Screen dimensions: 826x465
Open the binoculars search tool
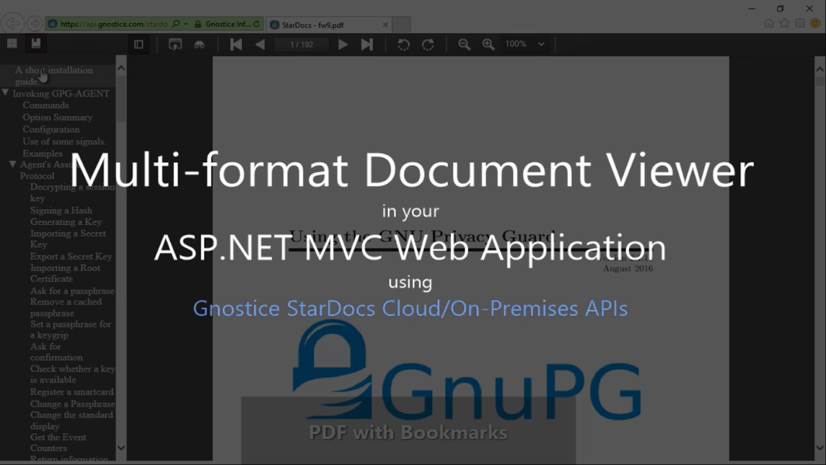click(x=199, y=44)
